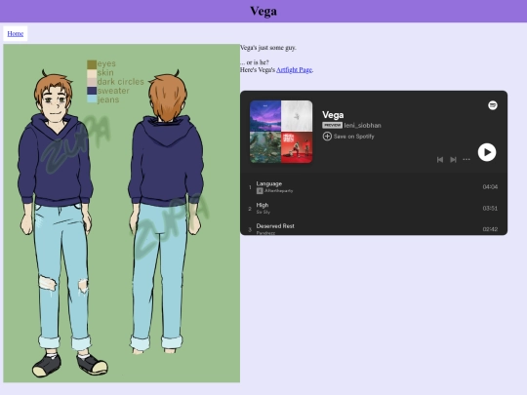Image resolution: width=527 pixels, height=395 pixels.
Task: Click the Spotify logo icon
Action: click(493, 105)
